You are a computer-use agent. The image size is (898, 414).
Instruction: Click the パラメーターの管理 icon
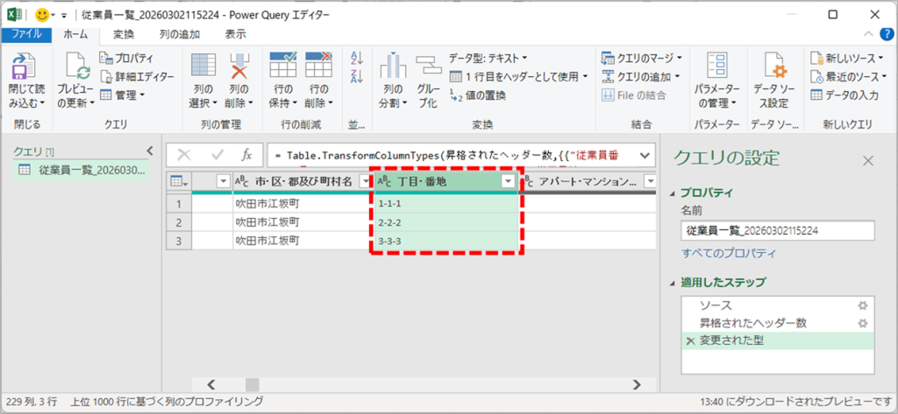tap(717, 67)
